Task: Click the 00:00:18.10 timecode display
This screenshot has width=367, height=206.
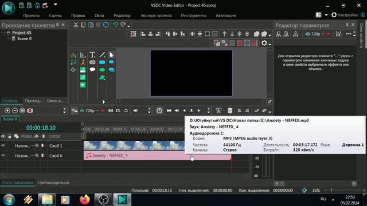Action: (41, 128)
